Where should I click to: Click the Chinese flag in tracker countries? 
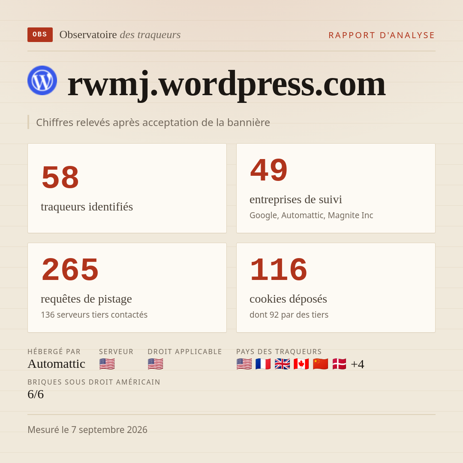pos(320,364)
